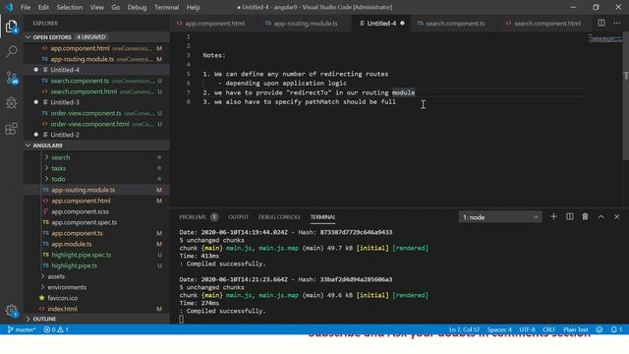The image size is (629, 354).
Task: Open errors and warnings count in status bar
Action: click(x=56, y=329)
